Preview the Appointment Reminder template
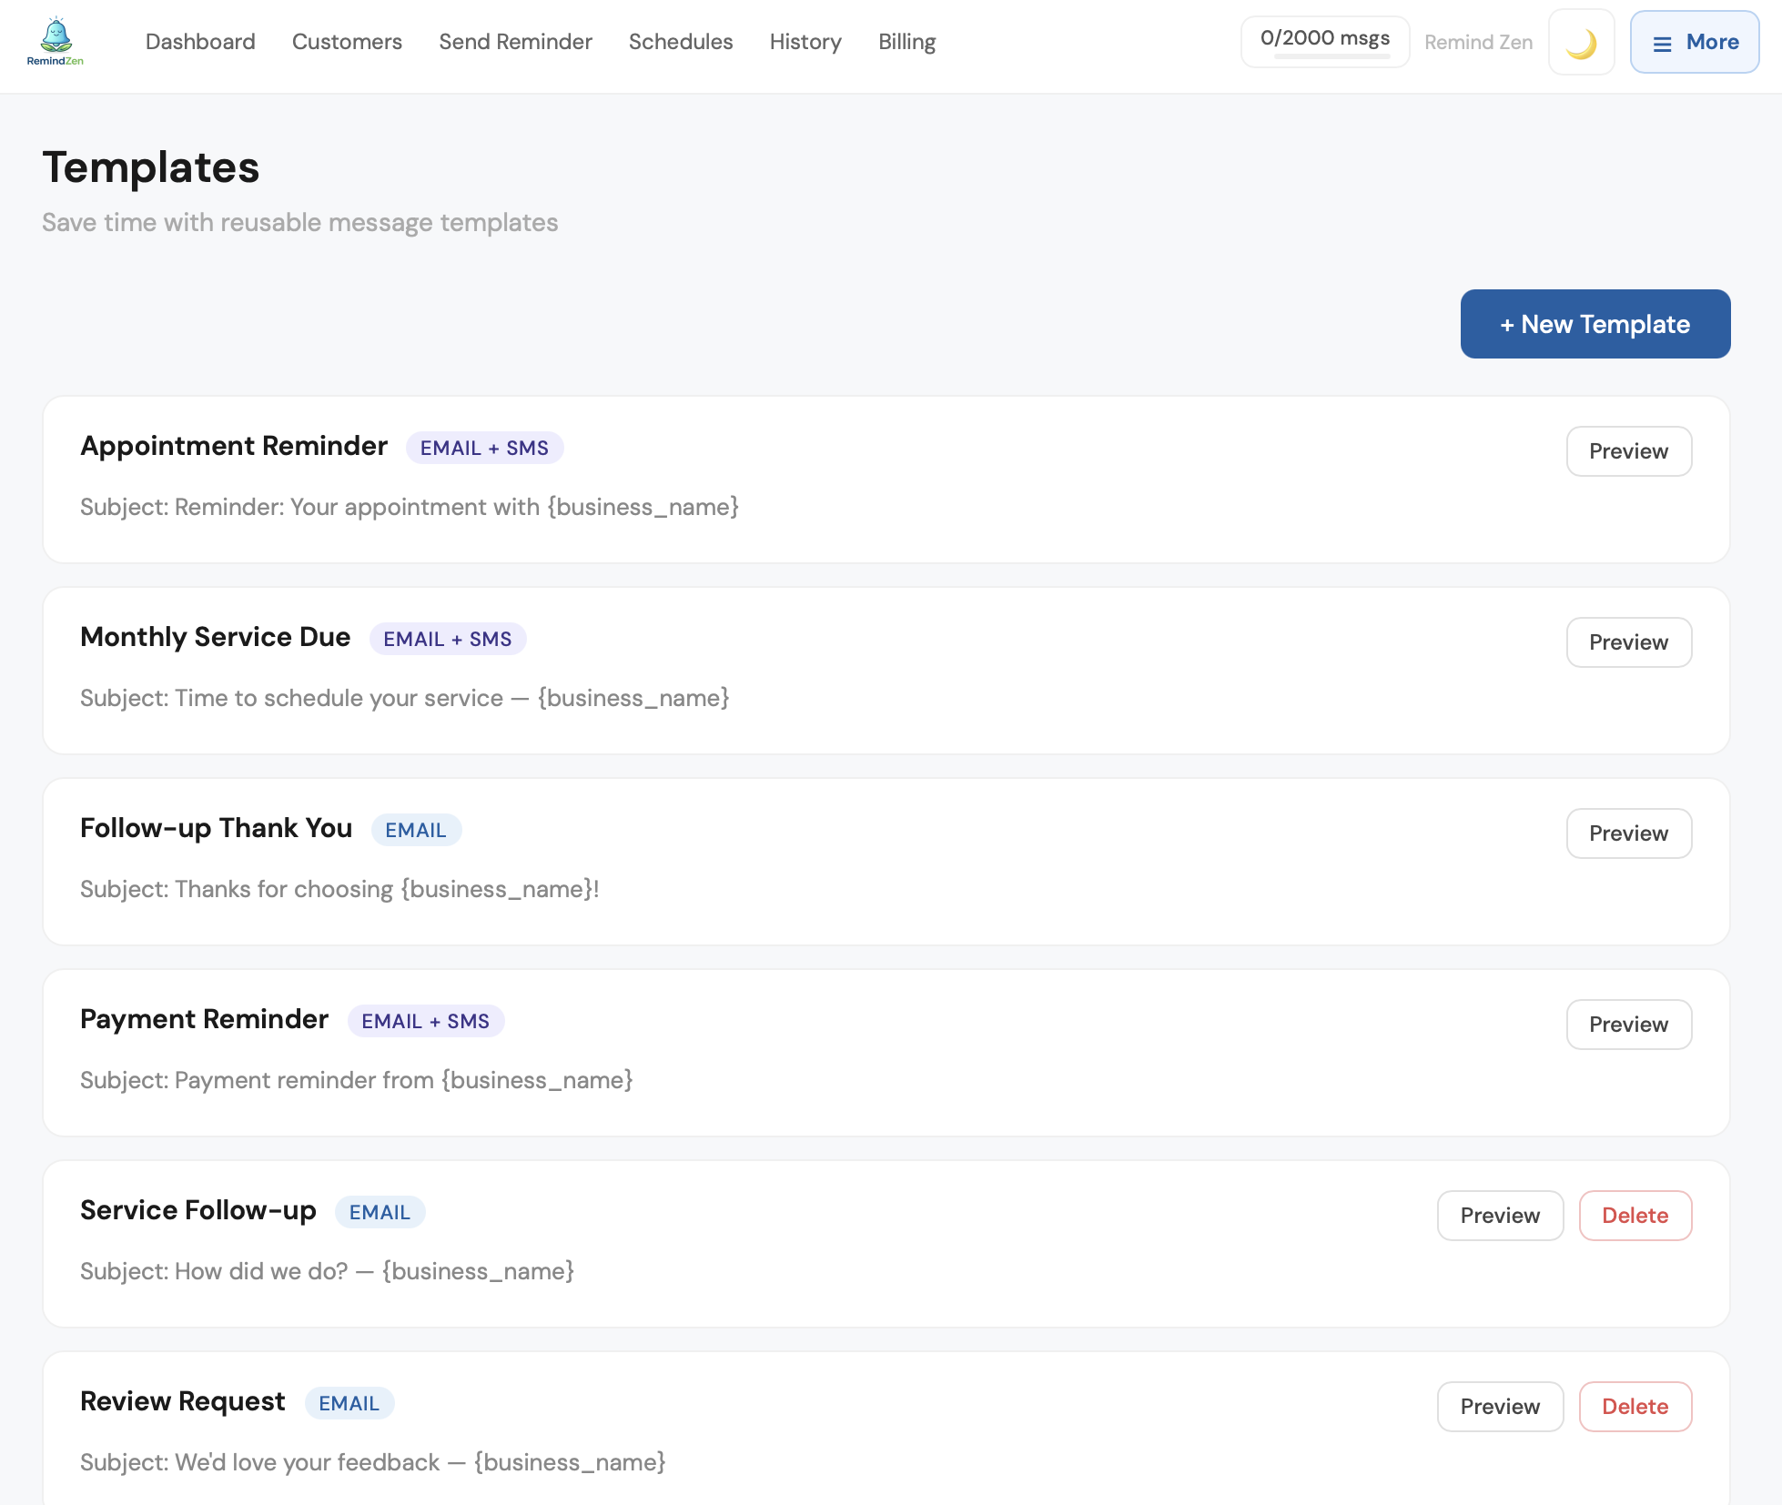This screenshot has height=1505, width=1782. point(1628,451)
